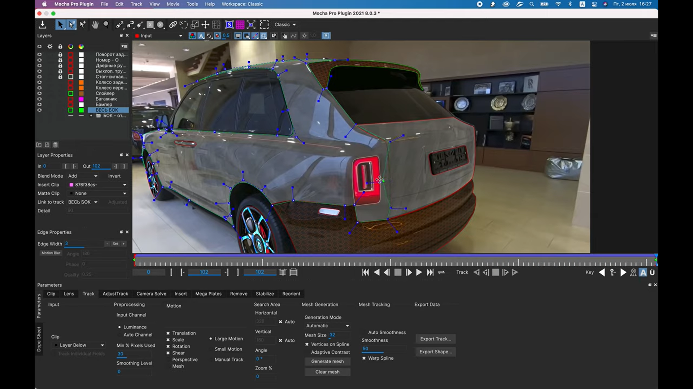Open the Insert Clip dropdown
693x389 pixels.
98,185
